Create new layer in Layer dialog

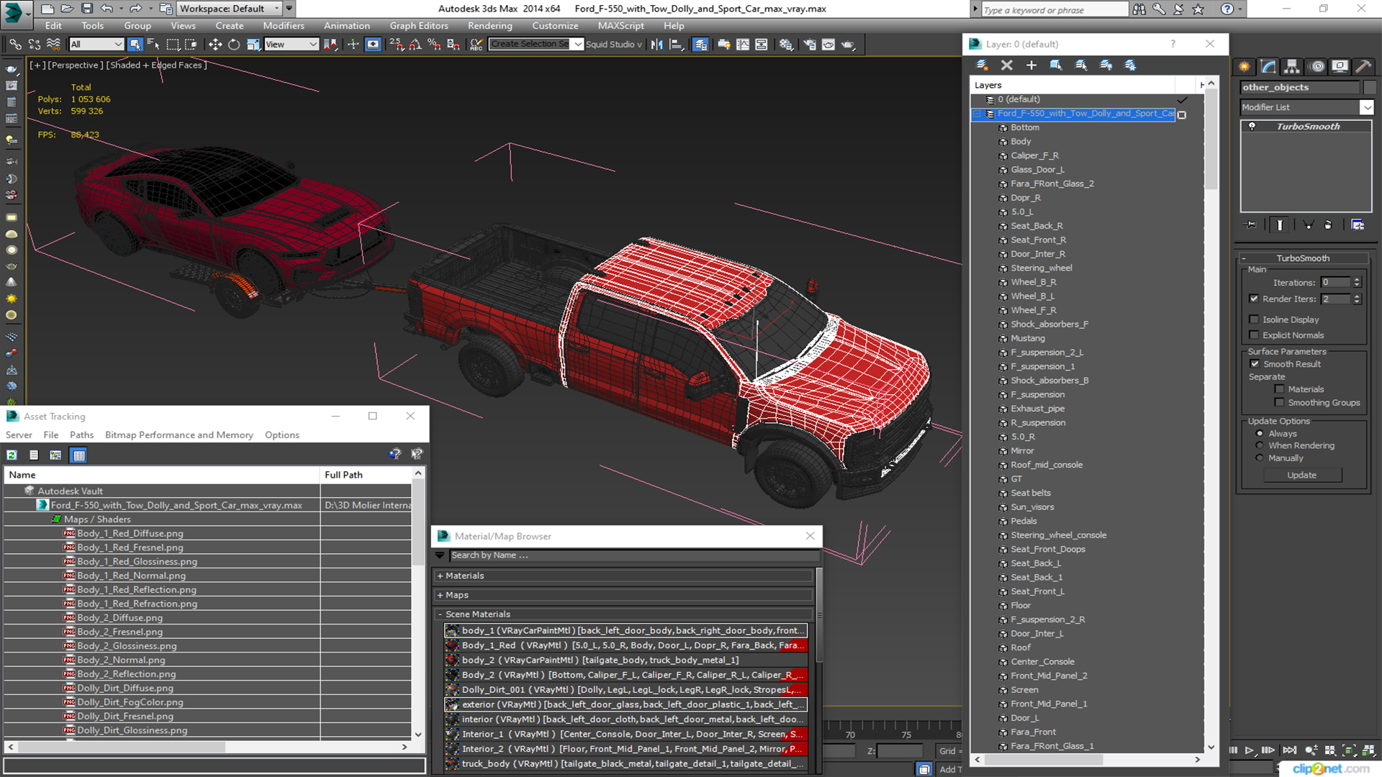982,65
